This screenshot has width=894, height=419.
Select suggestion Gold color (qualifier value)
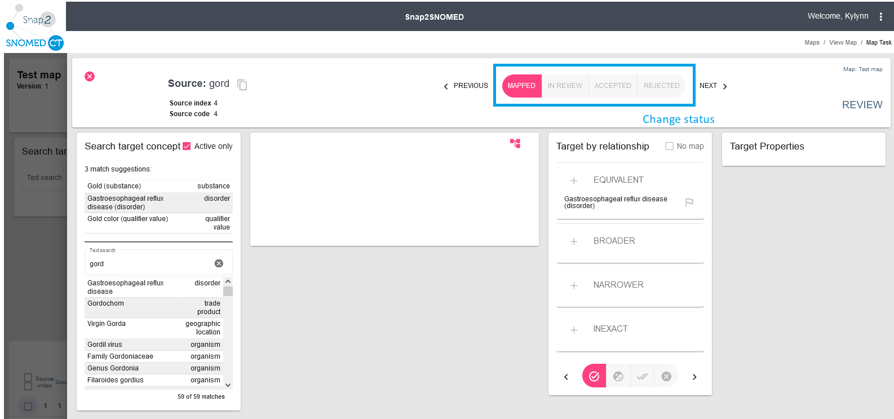[x=158, y=223]
